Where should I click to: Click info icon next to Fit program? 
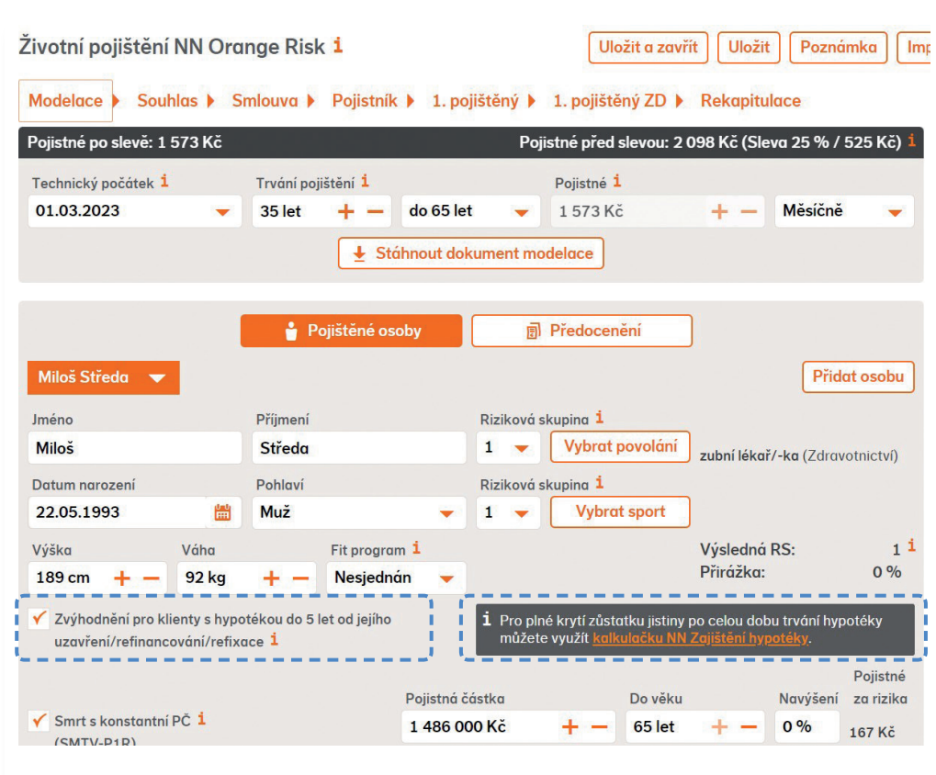point(416,549)
